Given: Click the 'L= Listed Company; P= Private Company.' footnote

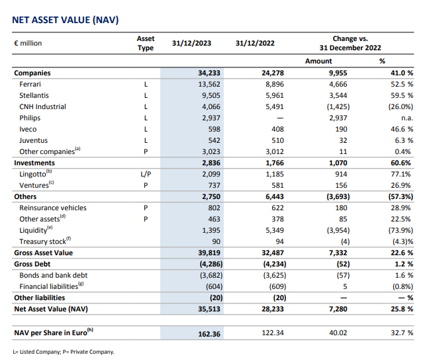Looking at the screenshot, I should point(64,352).
